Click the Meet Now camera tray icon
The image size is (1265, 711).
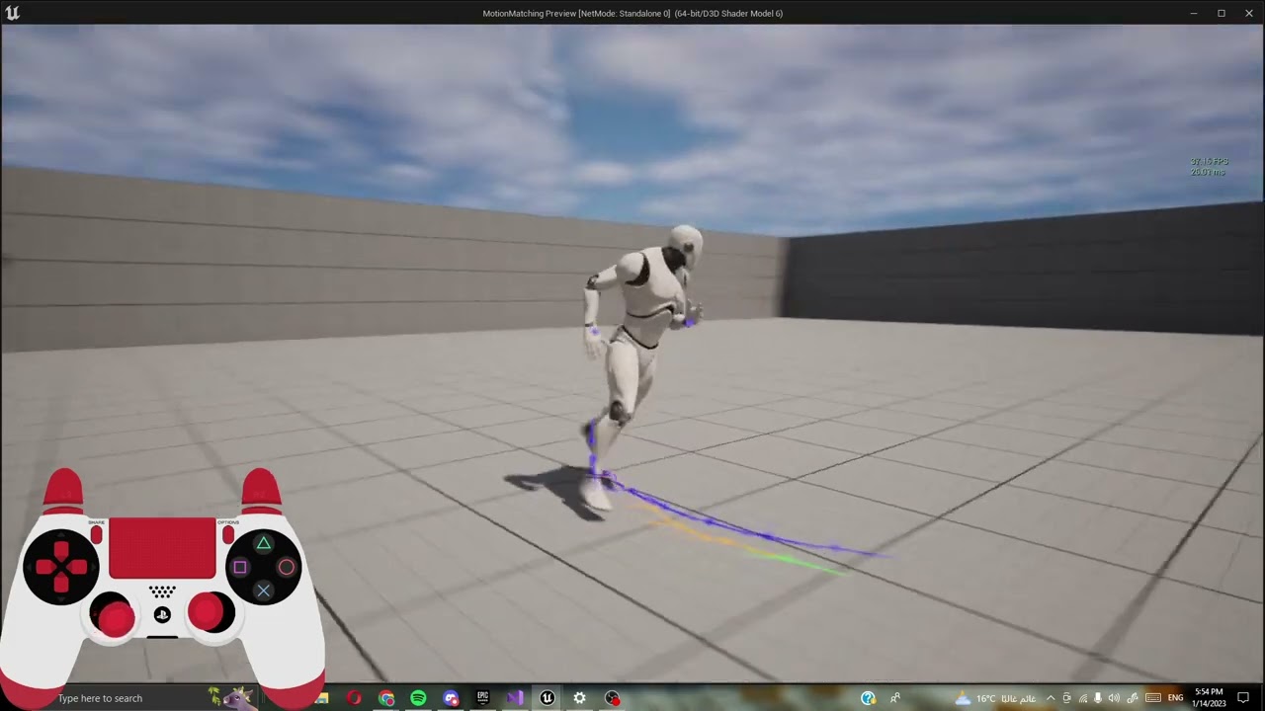[x=1066, y=698]
